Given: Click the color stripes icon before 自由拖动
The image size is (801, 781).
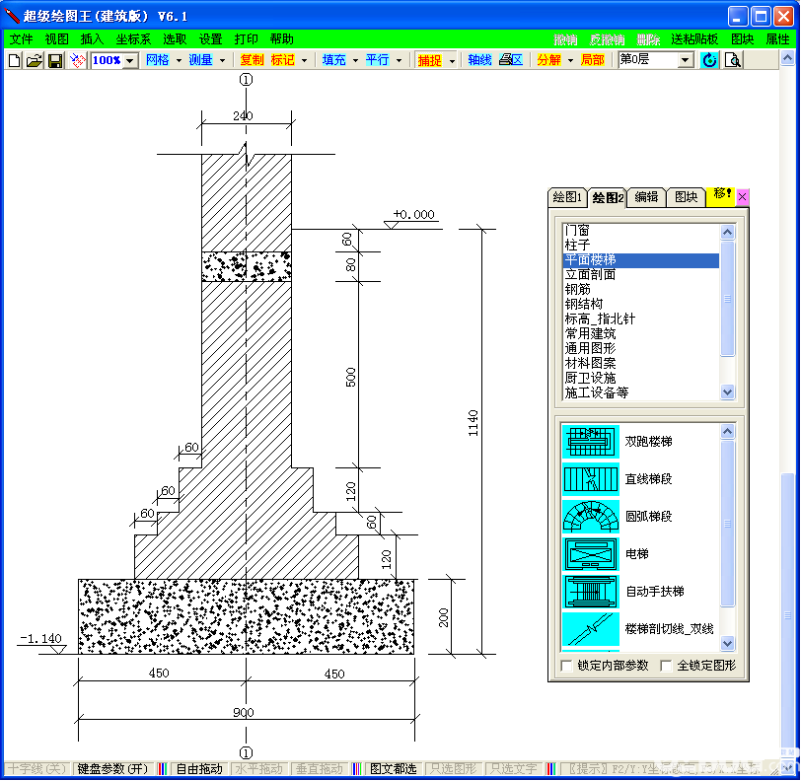Looking at the screenshot, I should pos(162,769).
